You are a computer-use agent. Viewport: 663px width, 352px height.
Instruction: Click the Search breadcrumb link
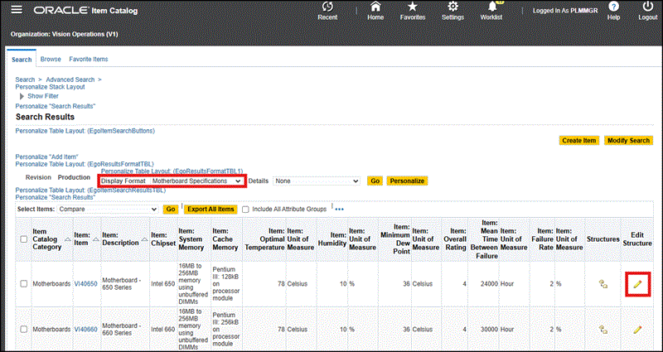coord(25,80)
